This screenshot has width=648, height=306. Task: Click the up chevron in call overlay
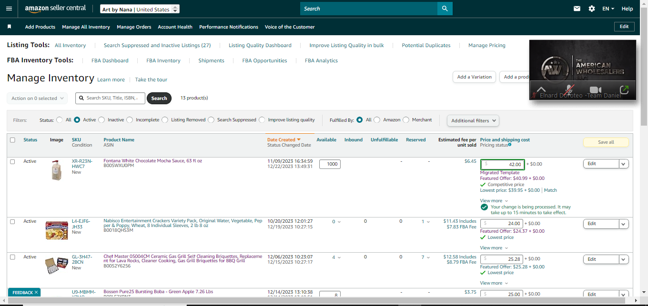coord(541,89)
